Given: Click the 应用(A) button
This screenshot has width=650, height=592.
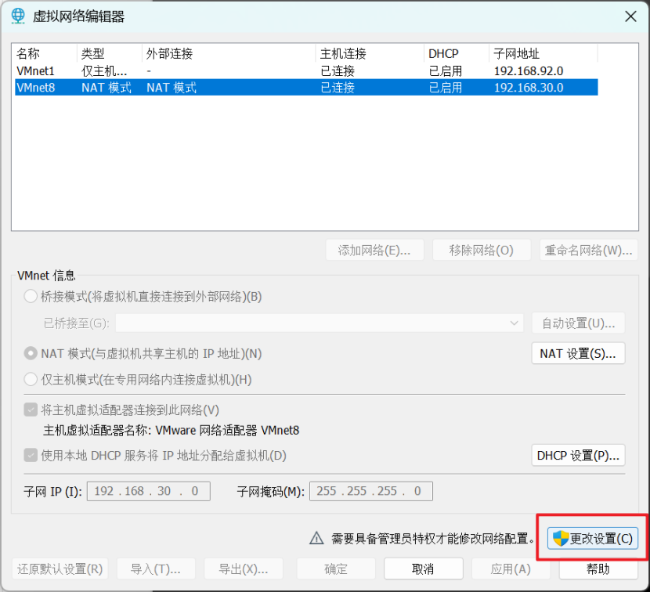Looking at the screenshot, I should [511, 569].
